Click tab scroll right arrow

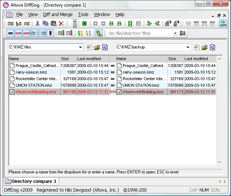coord(225,181)
